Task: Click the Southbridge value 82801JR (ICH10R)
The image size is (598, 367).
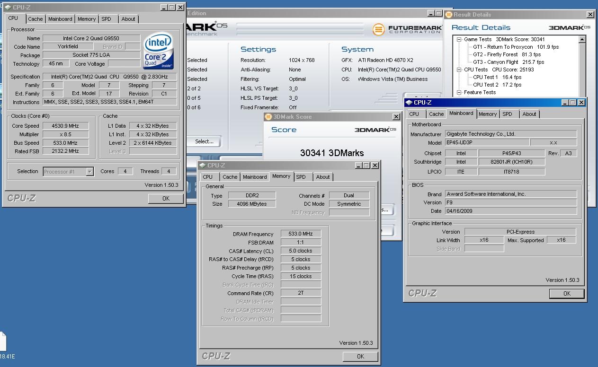Action: tap(512, 162)
